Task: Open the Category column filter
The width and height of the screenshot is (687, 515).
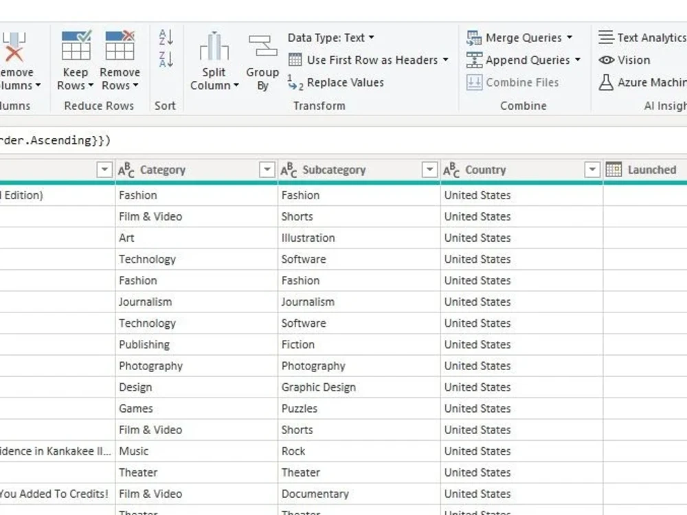Action: 267,169
